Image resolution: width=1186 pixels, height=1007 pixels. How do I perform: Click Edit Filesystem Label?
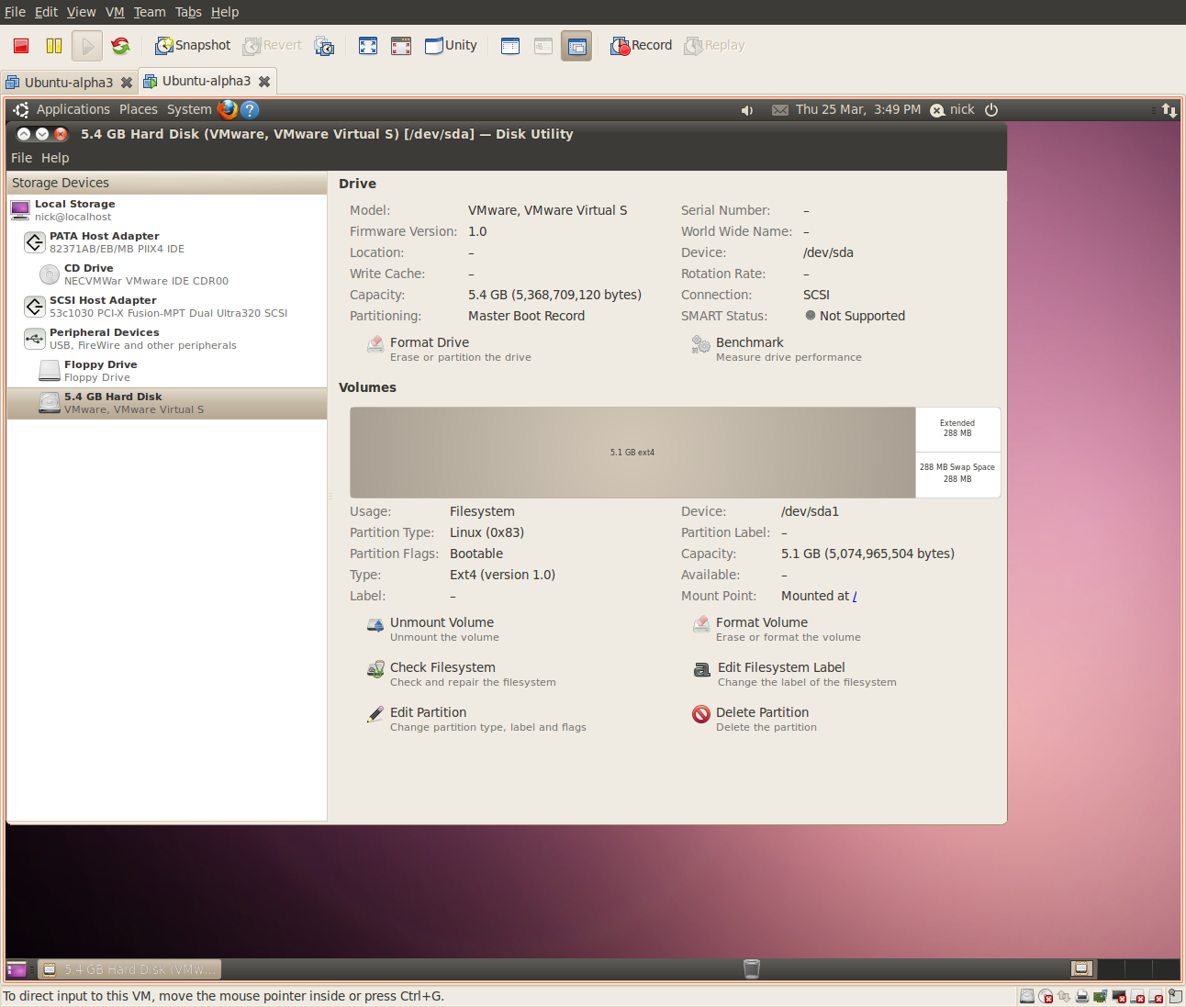tap(780, 667)
